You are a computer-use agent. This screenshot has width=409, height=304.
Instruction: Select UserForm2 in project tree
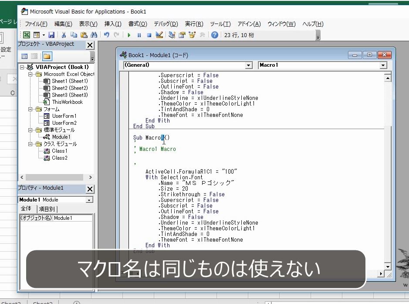click(x=64, y=123)
